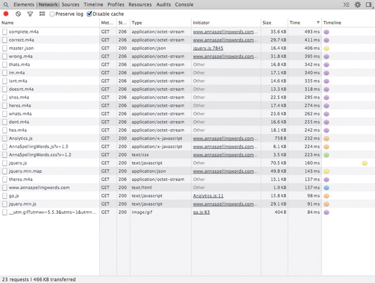Change DevTools dock side icon

coord(369,5)
